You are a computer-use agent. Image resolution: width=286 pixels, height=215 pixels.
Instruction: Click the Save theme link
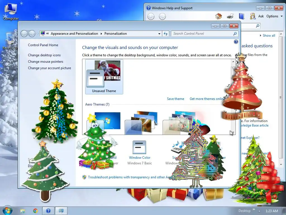click(x=175, y=99)
